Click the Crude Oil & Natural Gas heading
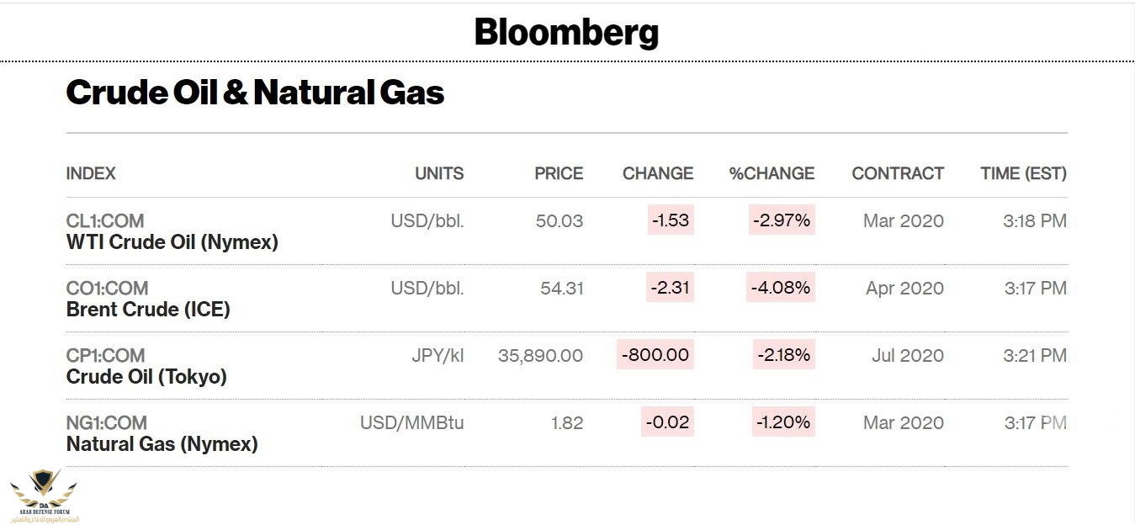This screenshot has width=1135, height=525. coord(255,93)
